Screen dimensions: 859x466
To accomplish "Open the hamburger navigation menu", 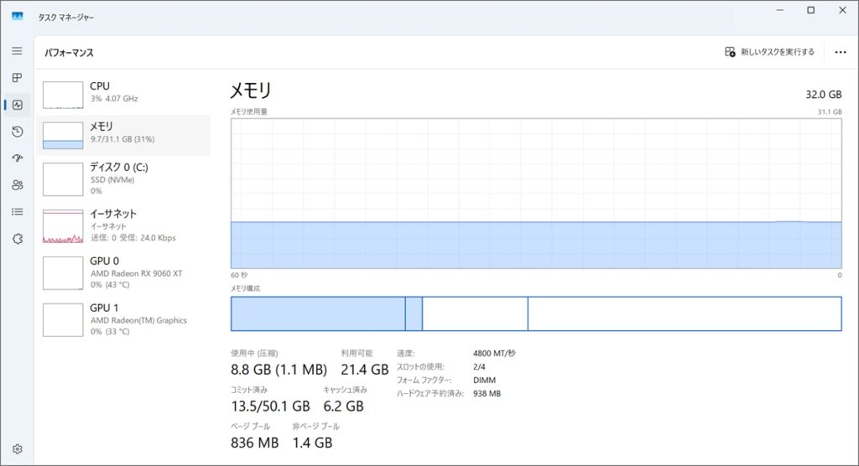I will coord(17,51).
